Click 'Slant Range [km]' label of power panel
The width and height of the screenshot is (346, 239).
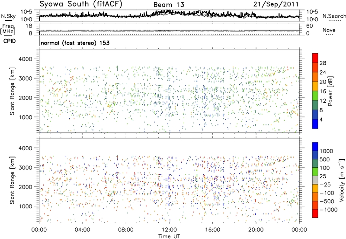12,91
